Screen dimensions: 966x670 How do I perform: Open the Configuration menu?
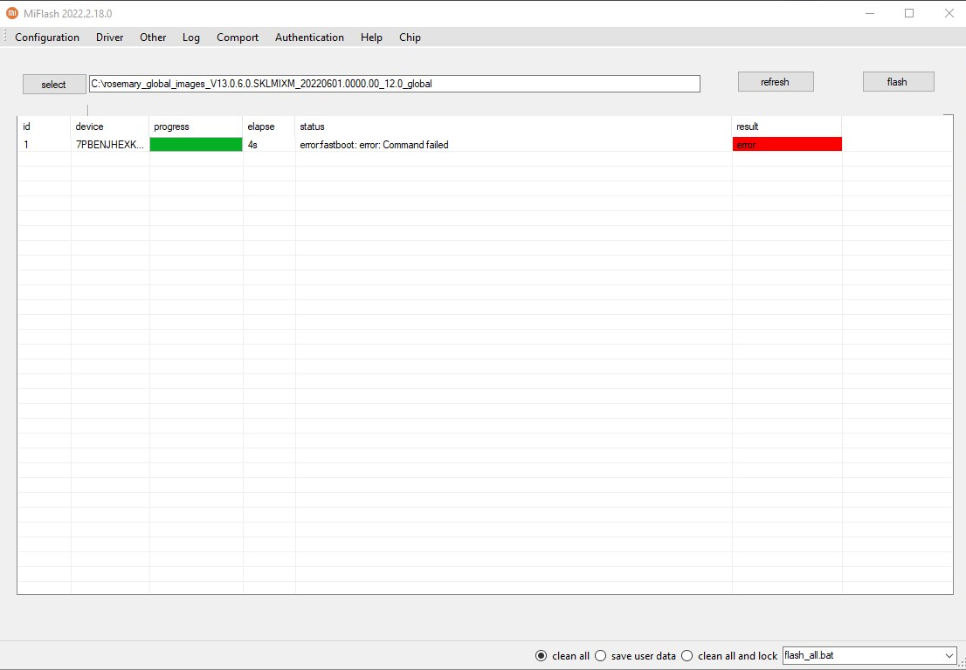point(47,38)
